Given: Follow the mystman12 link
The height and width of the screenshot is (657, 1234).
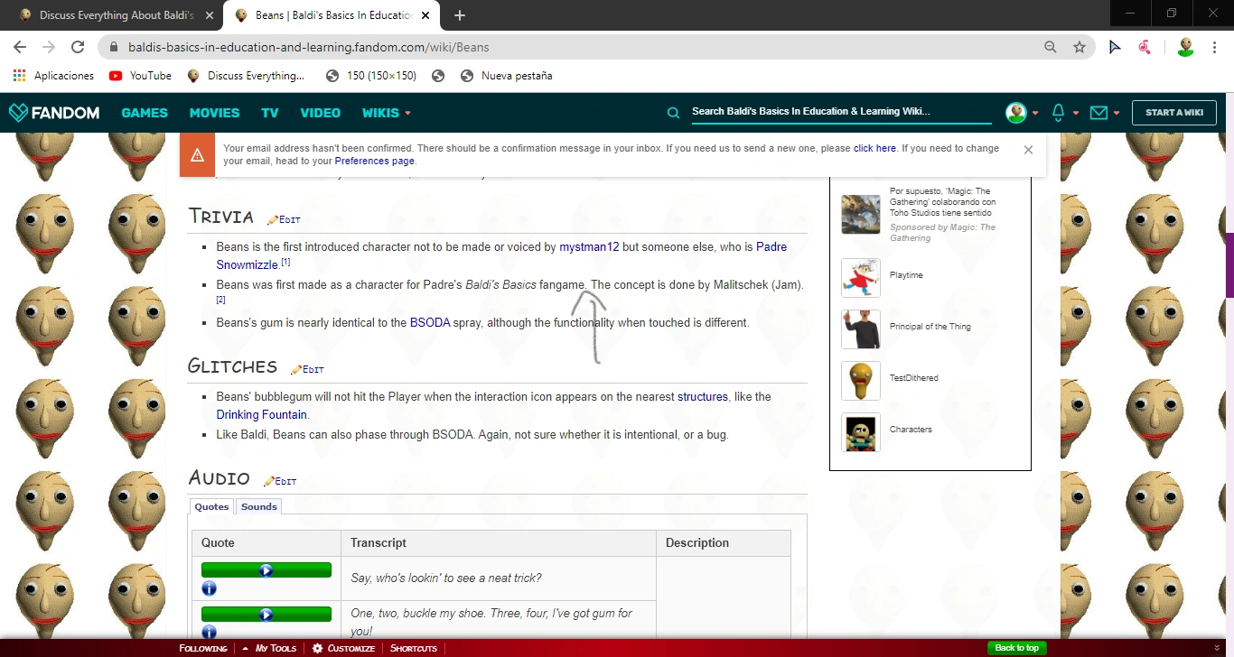Looking at the screenshot, I should click(589, 246).
